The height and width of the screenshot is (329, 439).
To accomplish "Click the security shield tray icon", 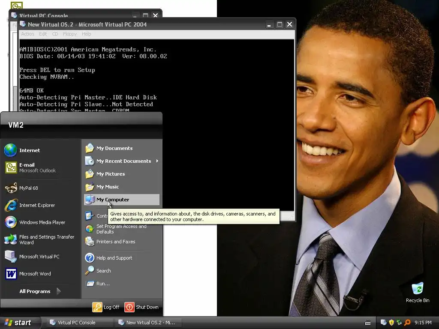I will click(391, 323).
